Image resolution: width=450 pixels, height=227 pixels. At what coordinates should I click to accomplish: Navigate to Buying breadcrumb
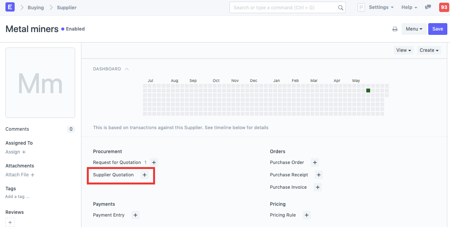(x=36, y=7)
